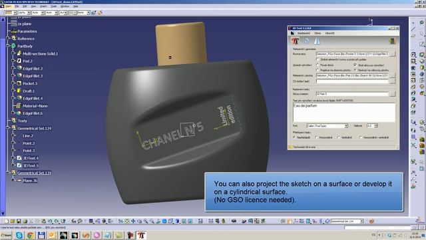This screenshot has width=426, height=240.
Task: Open the Insert menu
Action: point(43,6)
